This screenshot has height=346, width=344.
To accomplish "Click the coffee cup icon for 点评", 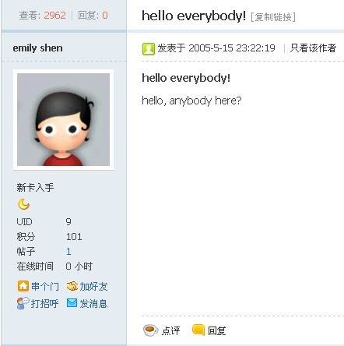I will pos(150,330).
